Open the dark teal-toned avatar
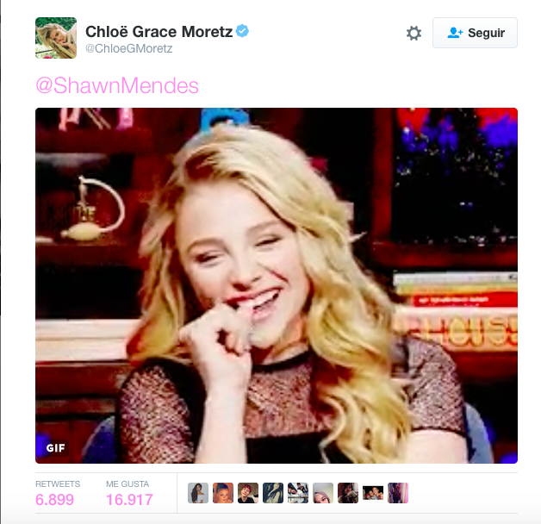Screen dimensions: 541x524 (x=273, y=493)
